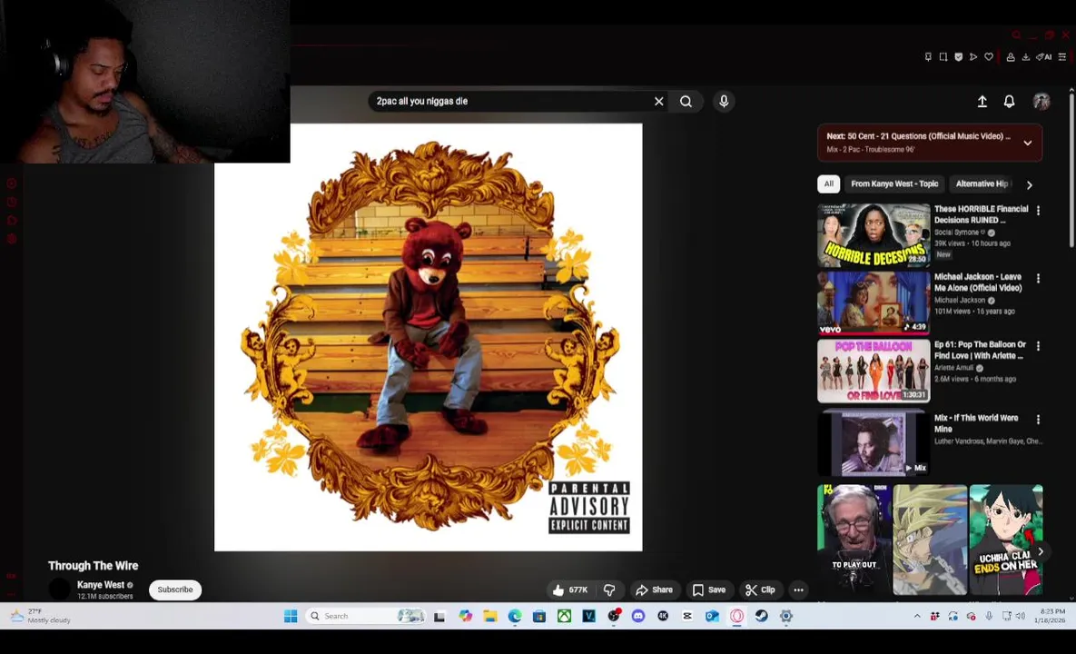
Task: Click the Through The Wire video title
Action: pos(93,566)
